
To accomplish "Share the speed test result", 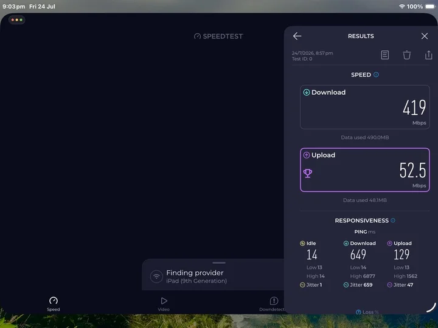I will point(428,55).
